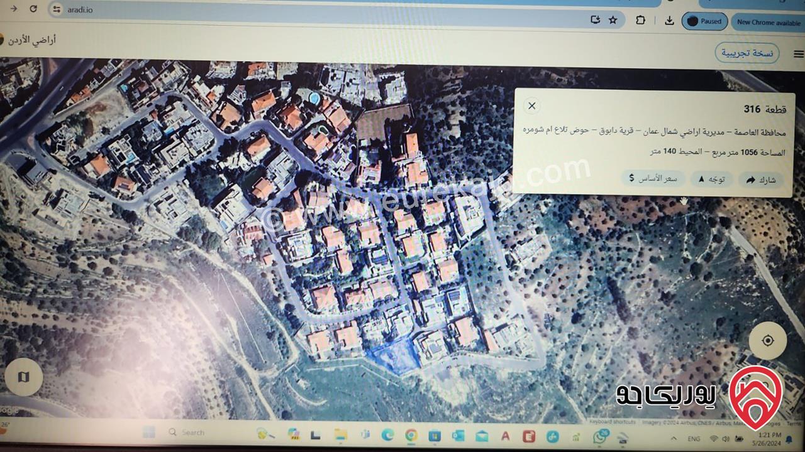Click the Paused profile button
Image resolution: width=805 pixels, height=452 pixels.
coord(704,21)
